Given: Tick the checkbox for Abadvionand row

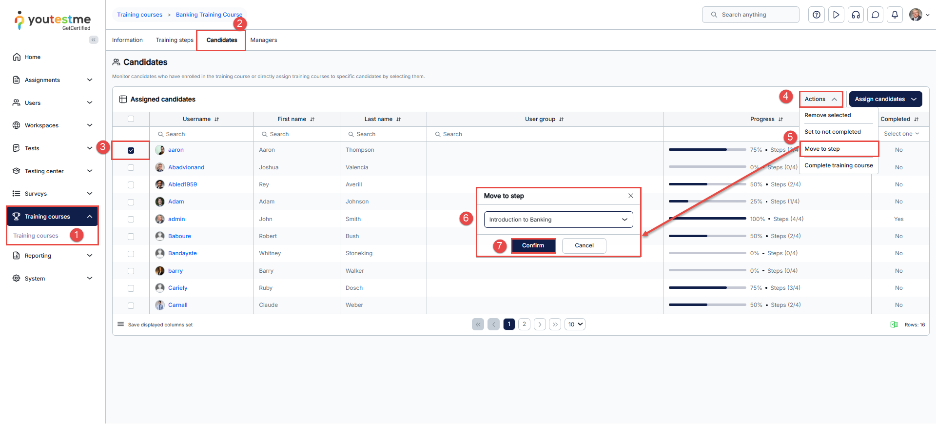Looking at the screenshot, I should click(131, 167).
